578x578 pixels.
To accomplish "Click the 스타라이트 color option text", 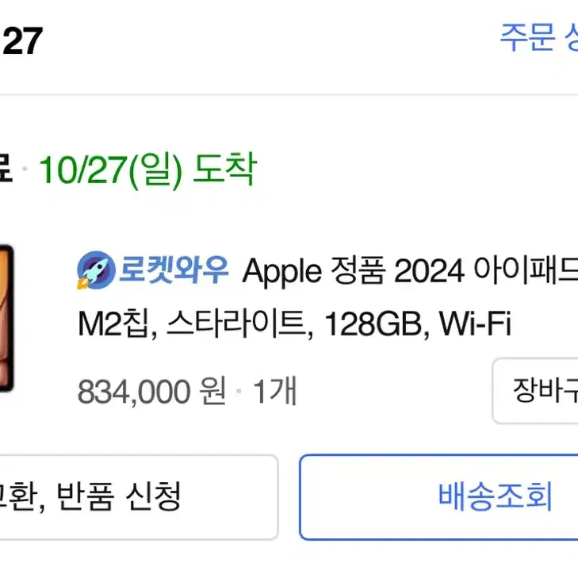I will click(x=238, y=324).
